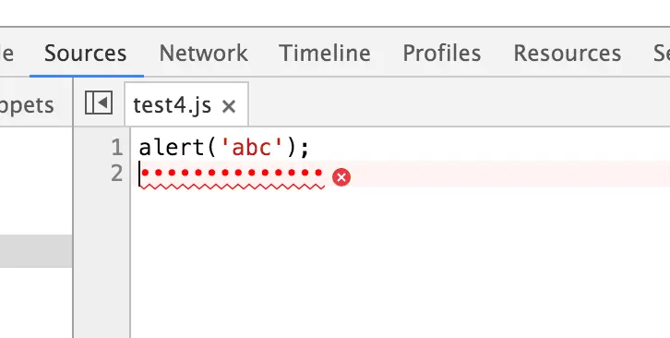Open the Snippets pane in the navigator

(x=27, y=105)
